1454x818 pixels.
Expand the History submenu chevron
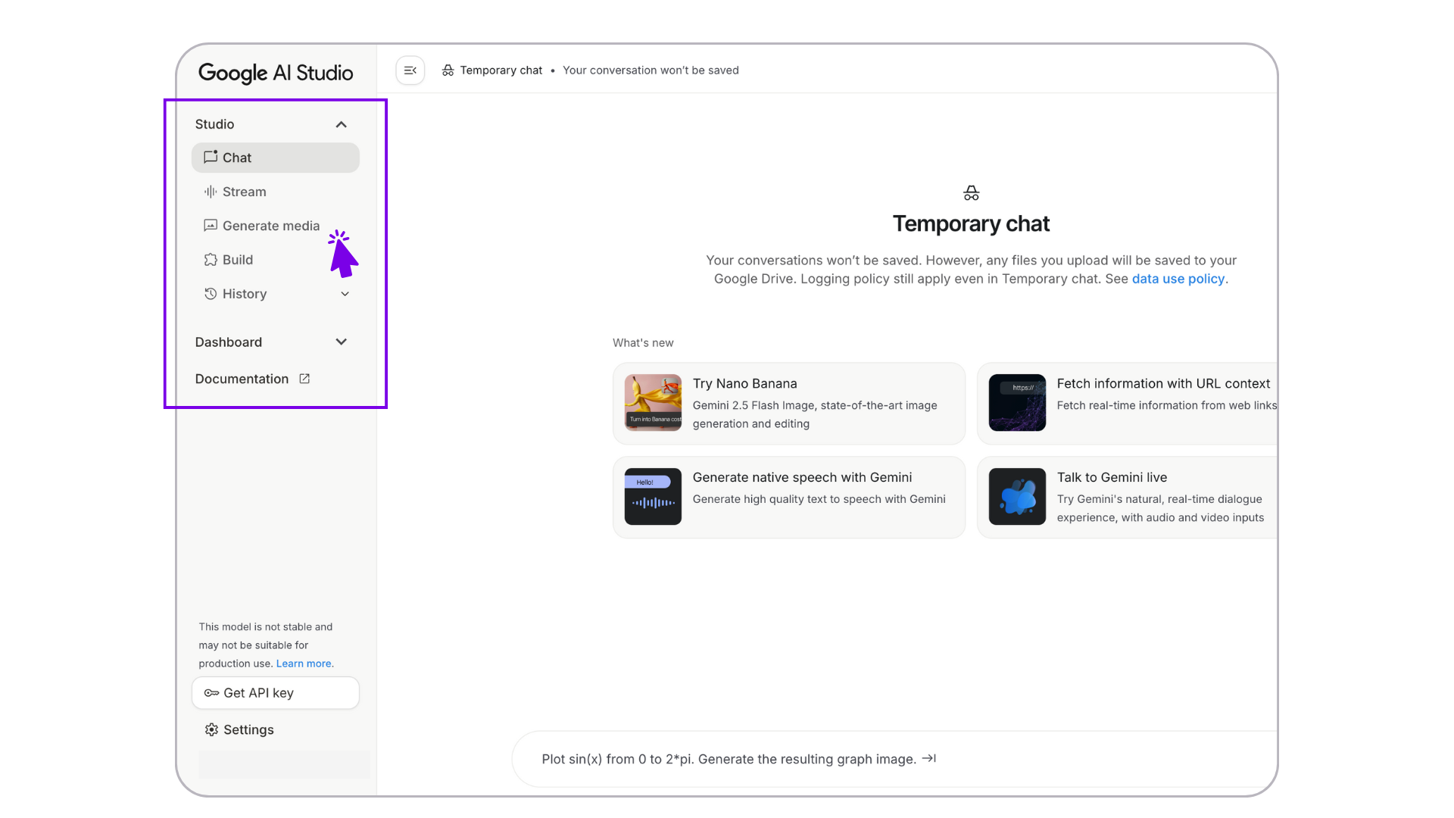(x=345, y=294)
